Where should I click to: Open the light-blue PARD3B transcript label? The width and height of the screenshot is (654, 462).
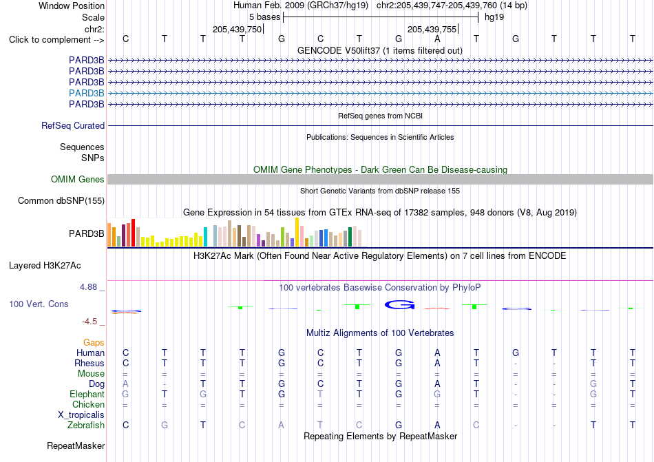pos(86,93)
